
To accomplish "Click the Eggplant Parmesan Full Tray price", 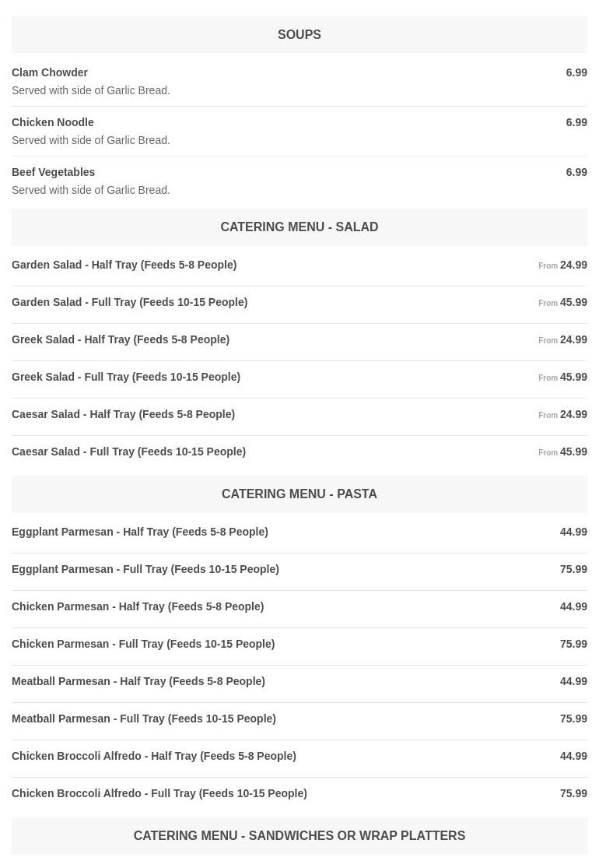I will [573, 569].
